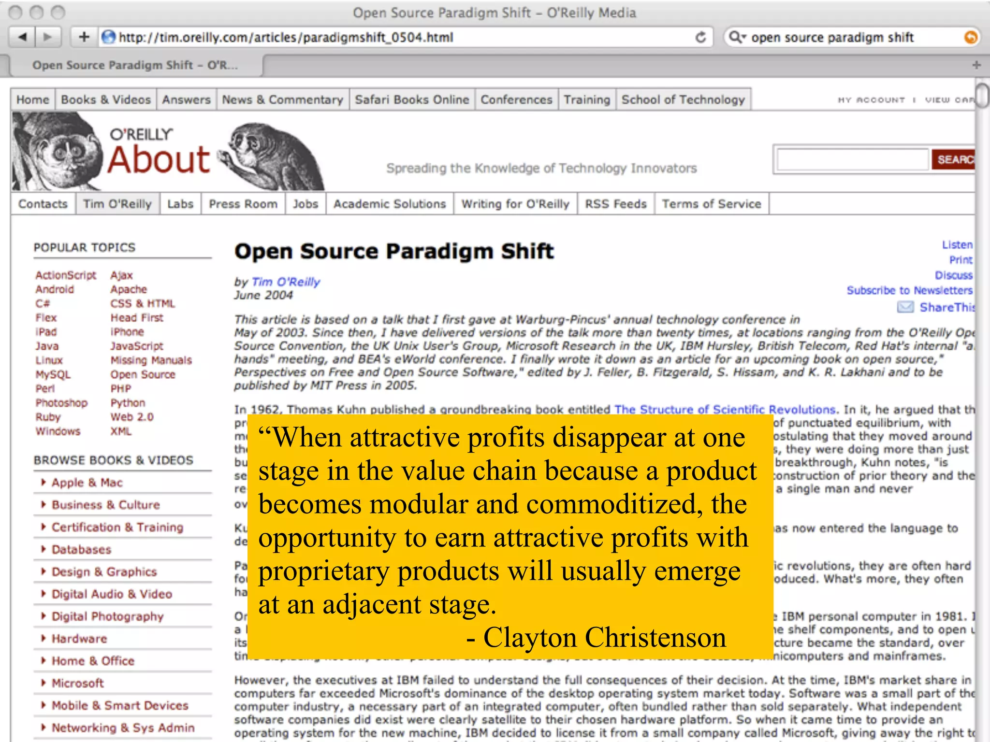This screenshot has height=742, width=990.
Task: Expand the Databases category arrow
Action: 44,549
